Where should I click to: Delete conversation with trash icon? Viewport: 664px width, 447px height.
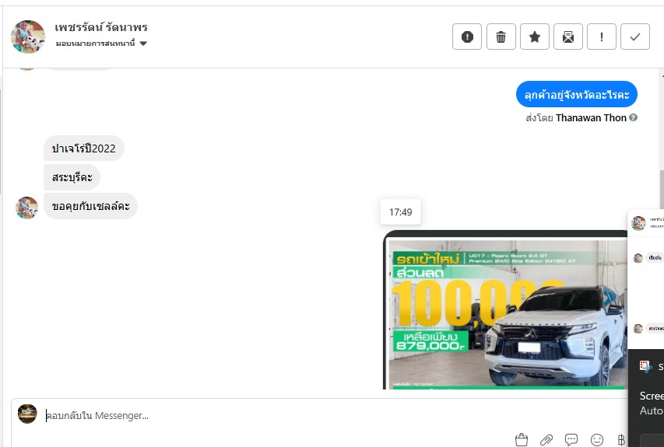click(501, 37)
